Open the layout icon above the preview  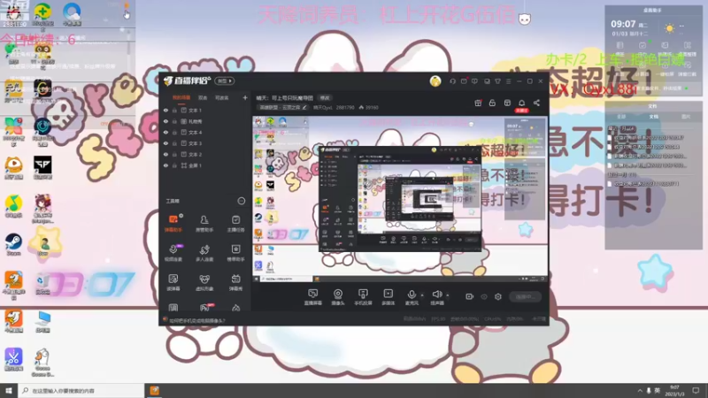tap(507, 103)
